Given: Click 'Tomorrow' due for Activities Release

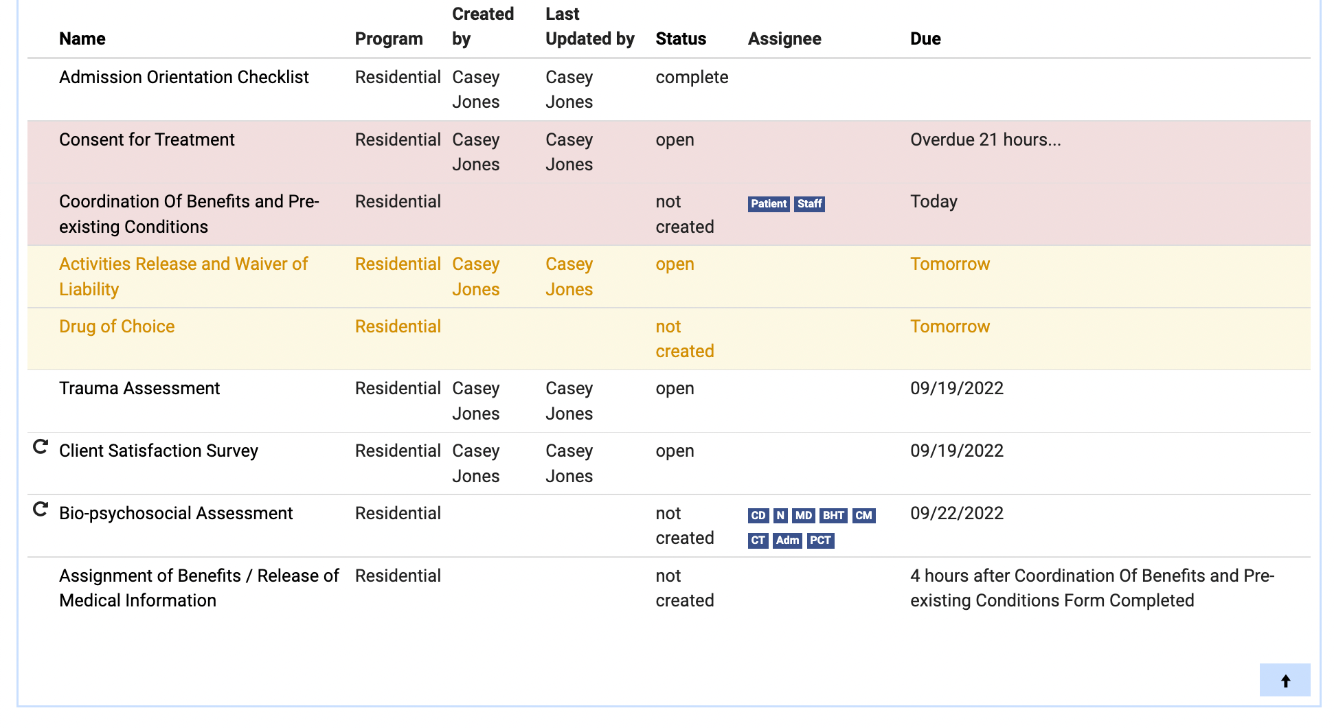Looking at the screenshot, I should coord(950,264).
